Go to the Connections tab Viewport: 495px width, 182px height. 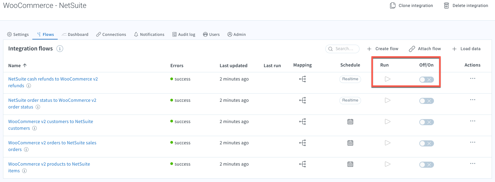pyautogui.click(x=111, y=34)
